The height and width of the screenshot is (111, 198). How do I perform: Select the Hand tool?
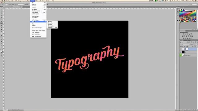click(x=2, y=46)
